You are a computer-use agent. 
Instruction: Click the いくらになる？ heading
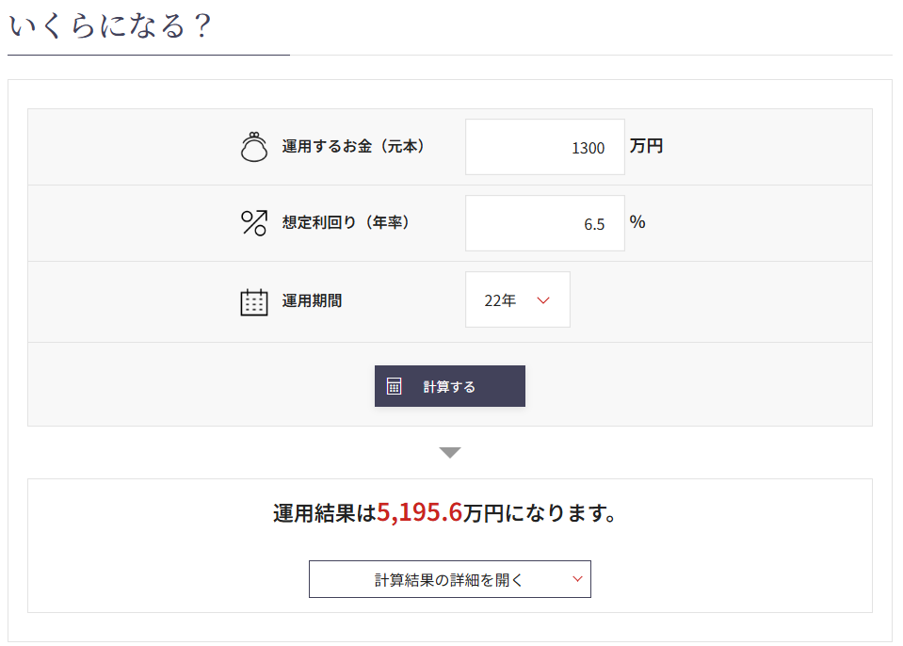[110, 25]
